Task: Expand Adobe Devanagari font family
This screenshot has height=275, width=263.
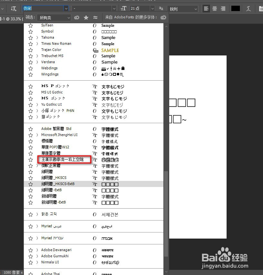Action: tap(37, 250)
